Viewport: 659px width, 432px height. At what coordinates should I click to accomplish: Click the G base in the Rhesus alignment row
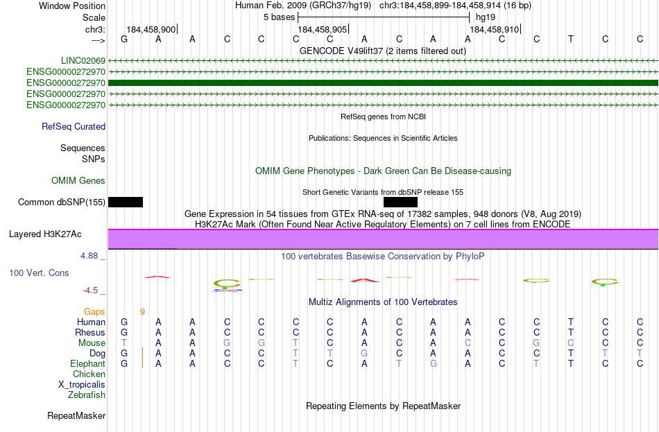click(x=124, y=332)
